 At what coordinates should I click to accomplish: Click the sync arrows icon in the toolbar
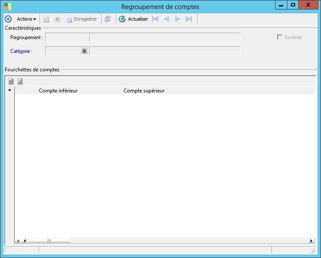point(108,19)
